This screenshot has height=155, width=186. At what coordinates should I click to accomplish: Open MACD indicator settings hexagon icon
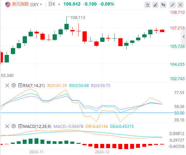pyautogui.click(x=14, y=126)
